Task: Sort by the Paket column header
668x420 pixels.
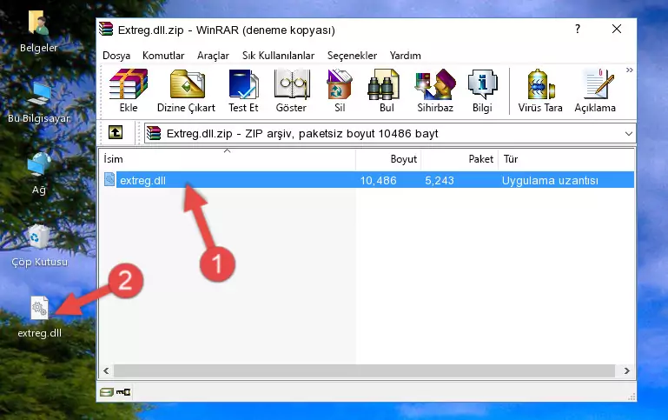Action: tap(460, 159)
